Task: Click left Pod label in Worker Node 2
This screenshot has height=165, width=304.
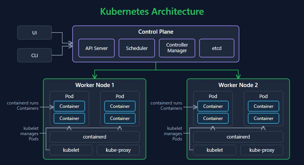Action: [213, 96]
